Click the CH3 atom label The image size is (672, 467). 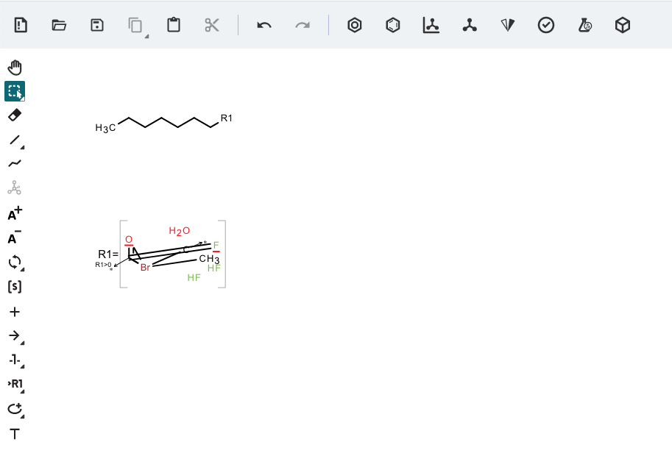(210, 259)
